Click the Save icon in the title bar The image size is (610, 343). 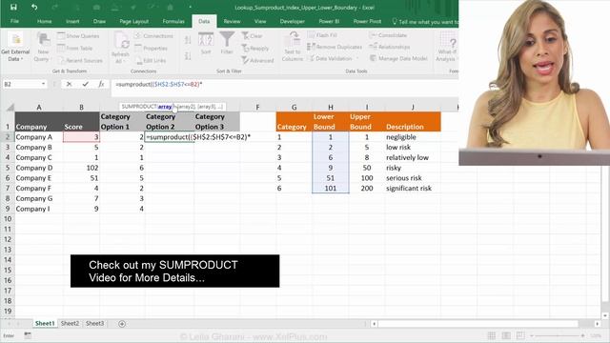pyautogui.click(x=13, y=7)
